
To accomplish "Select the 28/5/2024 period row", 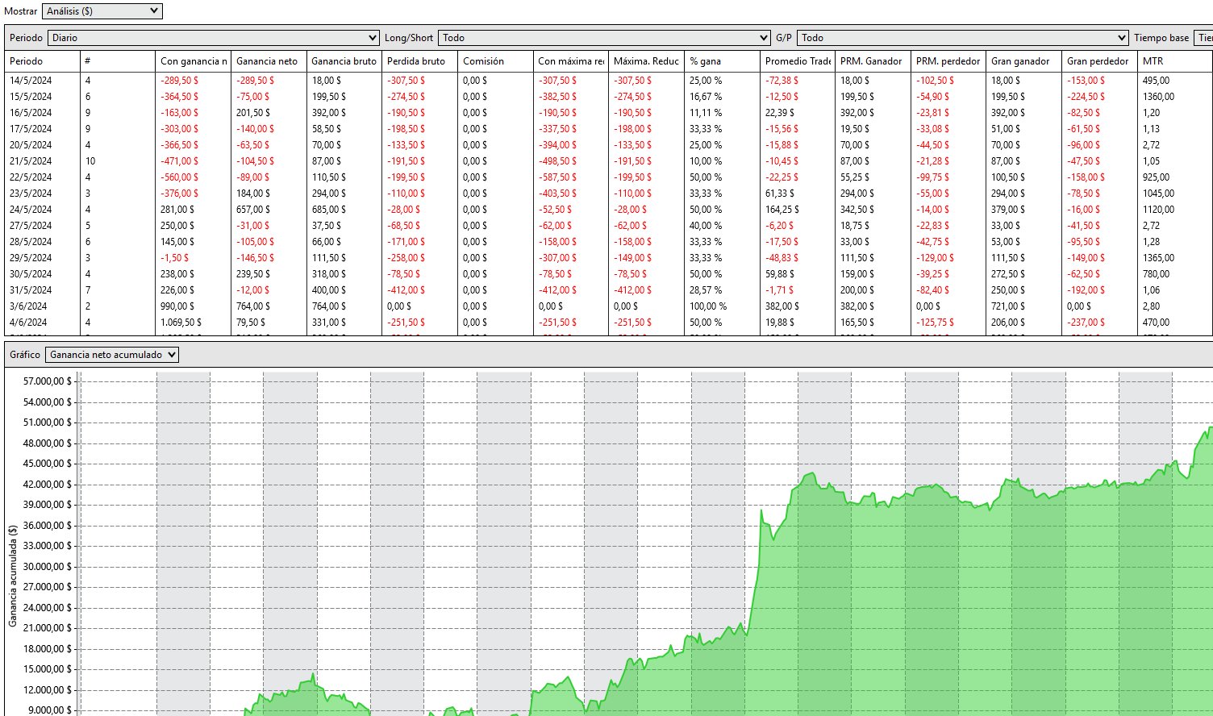I will click(608, 242).
